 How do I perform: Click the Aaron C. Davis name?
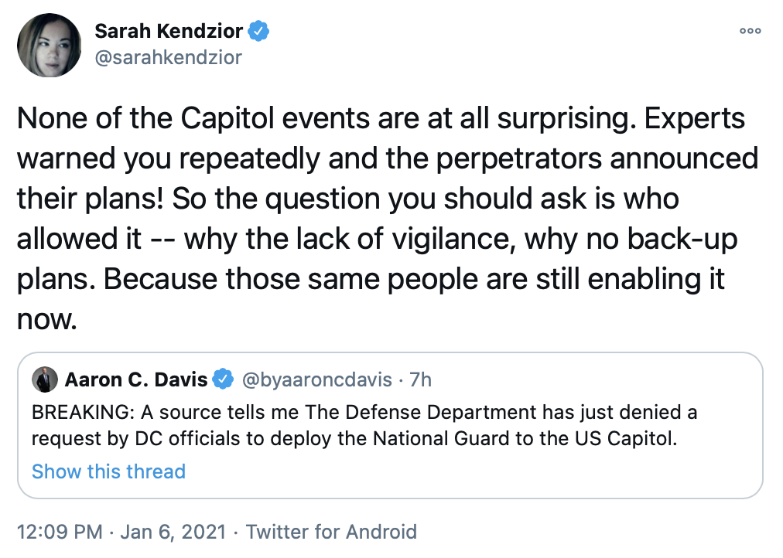(135, 379)
